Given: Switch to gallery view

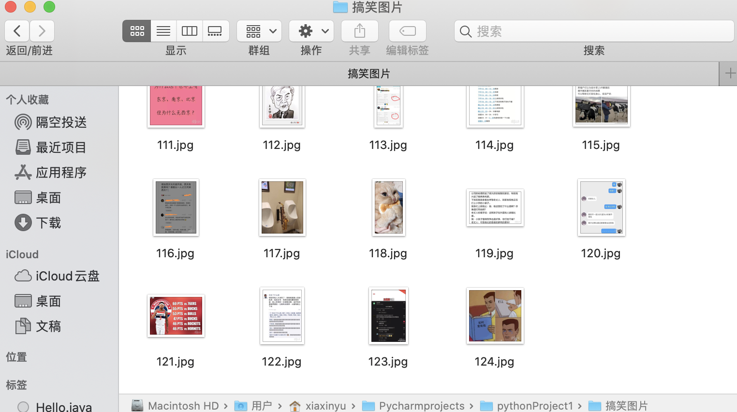Looking at the screenshot, I should (x=215, y=30).
